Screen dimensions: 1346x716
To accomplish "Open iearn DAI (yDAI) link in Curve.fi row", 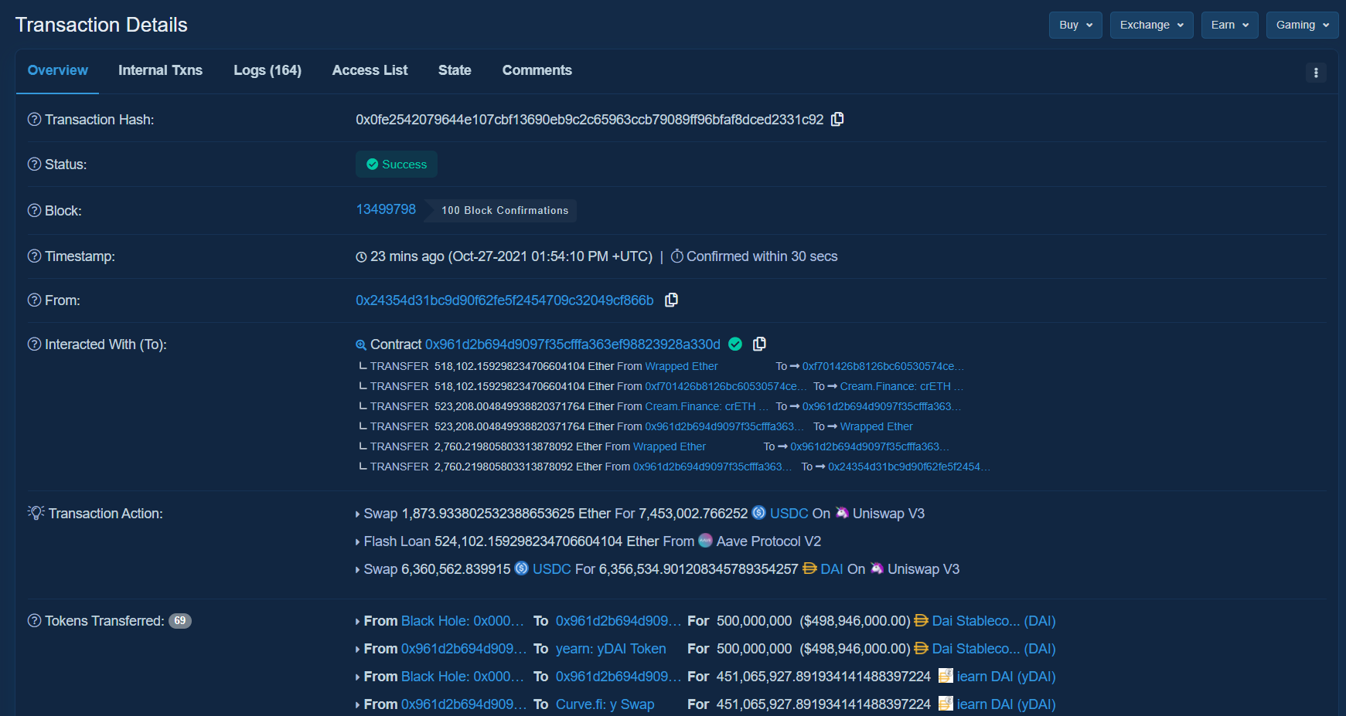I will tap(1006, 704).
